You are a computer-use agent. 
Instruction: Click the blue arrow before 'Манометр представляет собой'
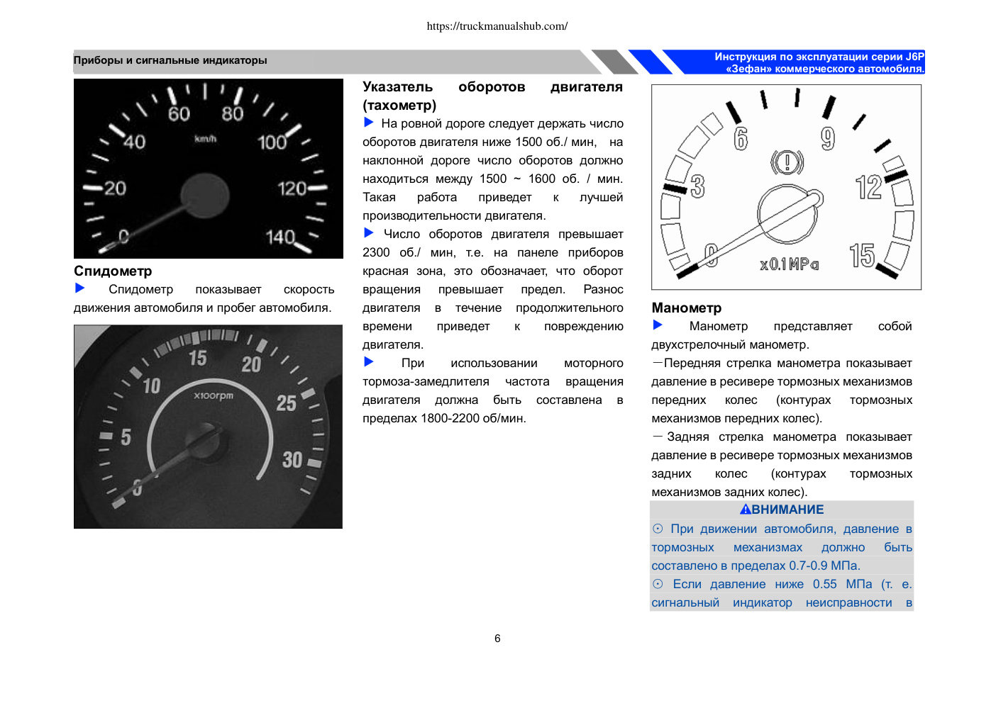(658, 325)
